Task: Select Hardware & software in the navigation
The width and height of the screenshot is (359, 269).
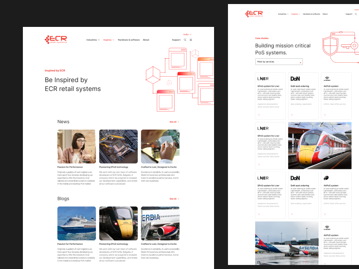Action: [129, 39]
